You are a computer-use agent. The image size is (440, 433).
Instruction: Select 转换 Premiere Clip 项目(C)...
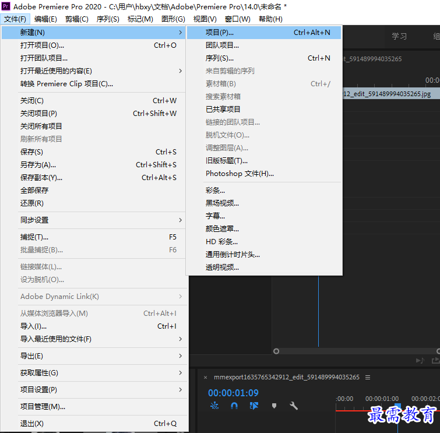[x=93, y=84]
